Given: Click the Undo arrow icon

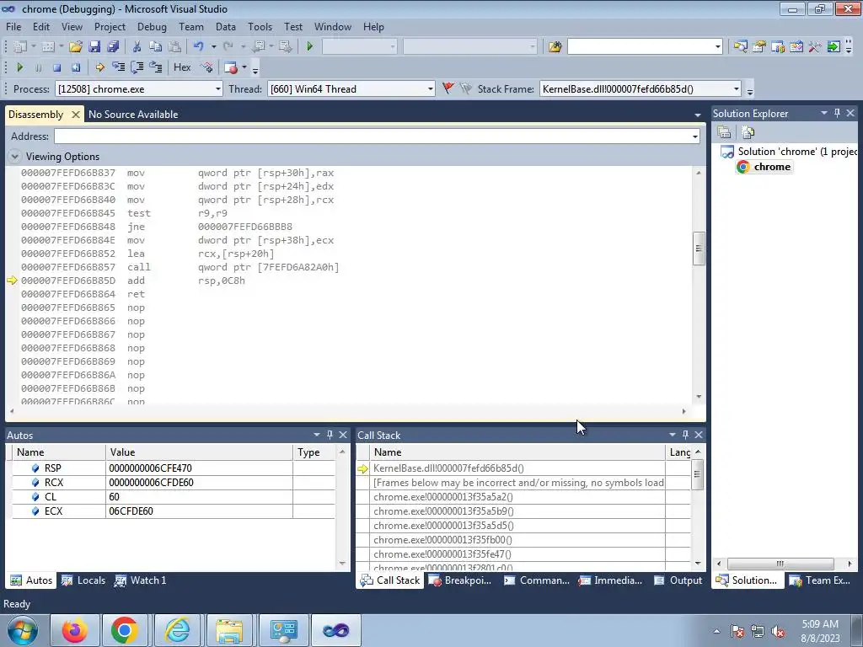Looking at the screenshot, I should (199, 47).
